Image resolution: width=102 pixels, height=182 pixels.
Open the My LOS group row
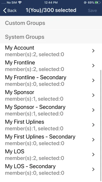pyautogui.click(x=51, y=155)
